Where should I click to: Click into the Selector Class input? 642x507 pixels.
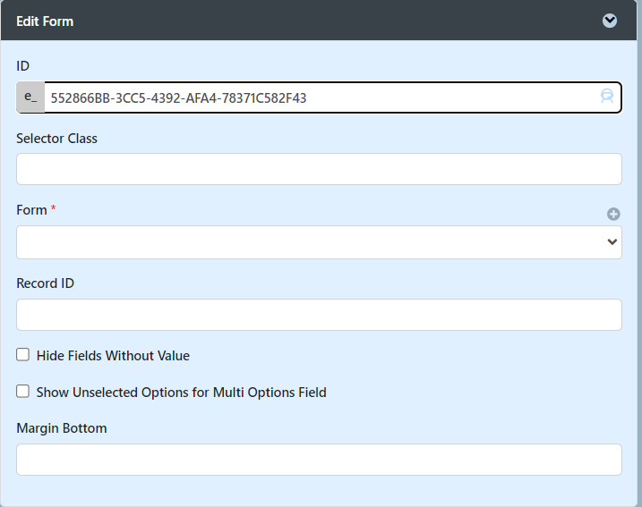tap(319, 169)
